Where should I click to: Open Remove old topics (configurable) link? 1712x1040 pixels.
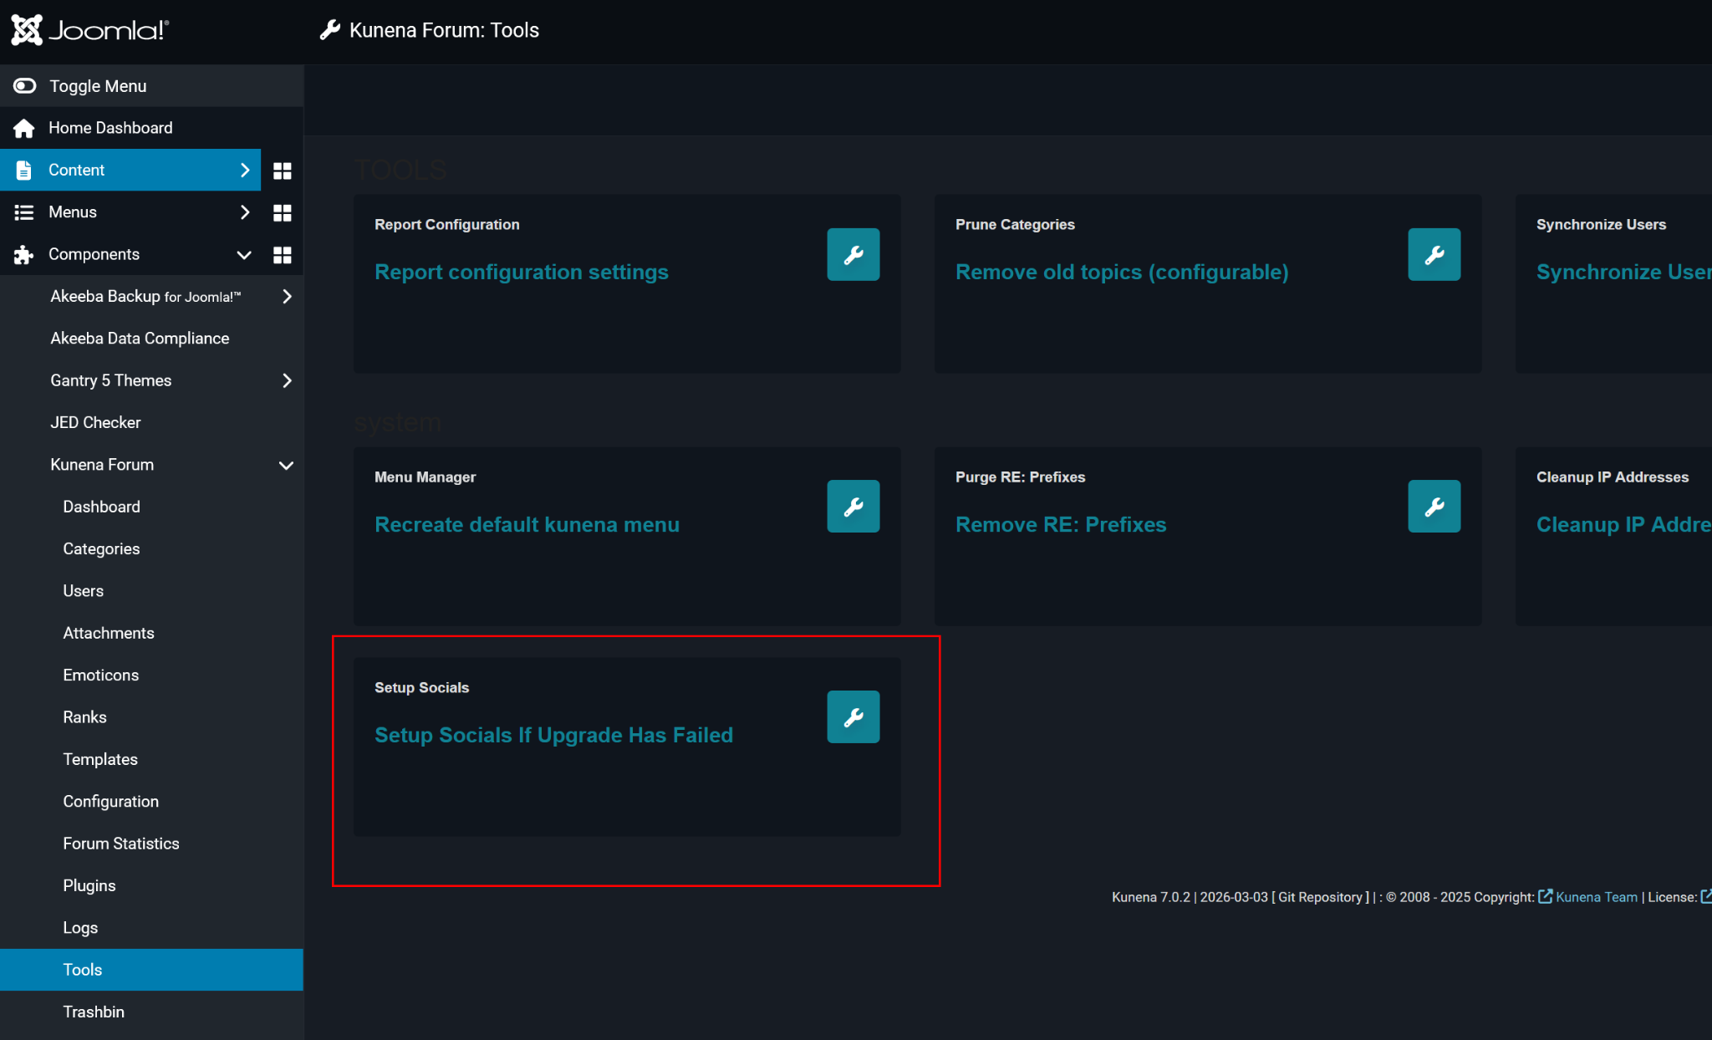pyautogui.click(x=1121, y=272)
